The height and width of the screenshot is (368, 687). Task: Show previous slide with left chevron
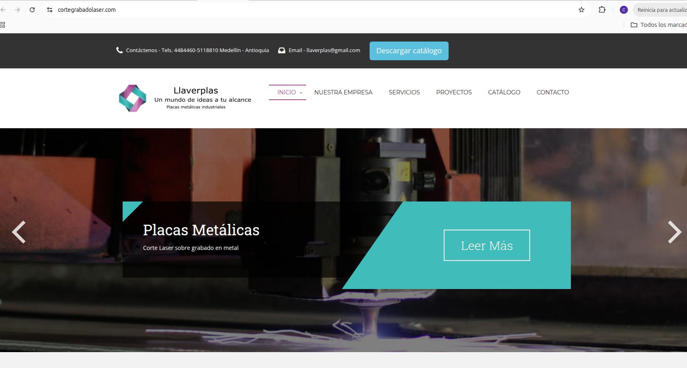pos(19,232)
